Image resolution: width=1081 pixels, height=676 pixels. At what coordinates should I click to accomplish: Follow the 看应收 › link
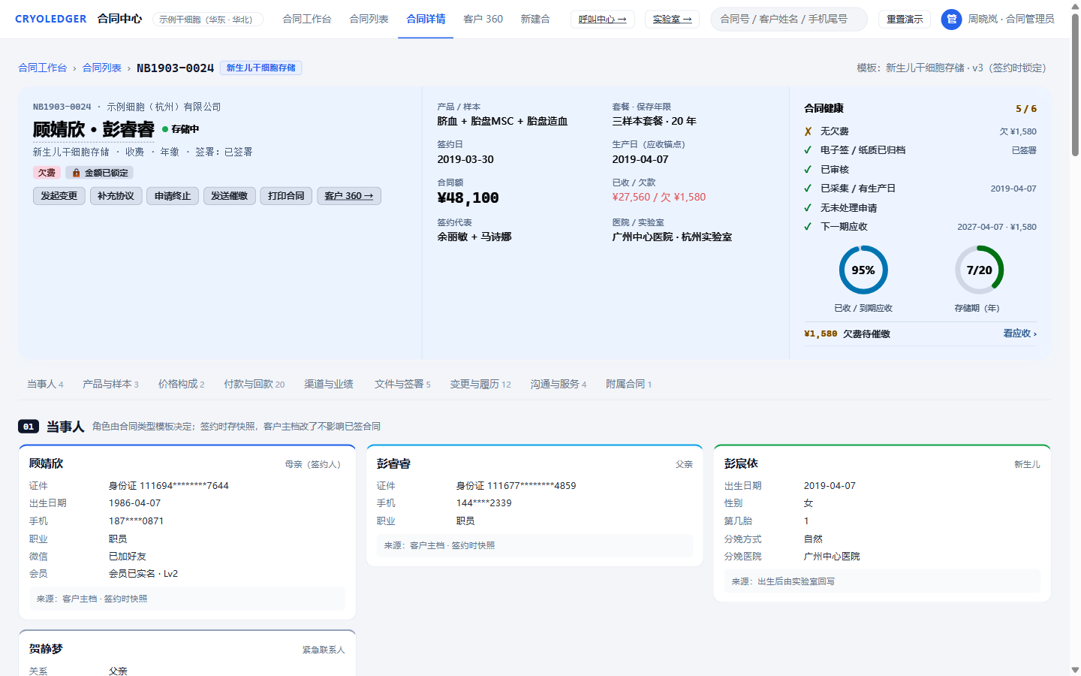pos(1019,333)
